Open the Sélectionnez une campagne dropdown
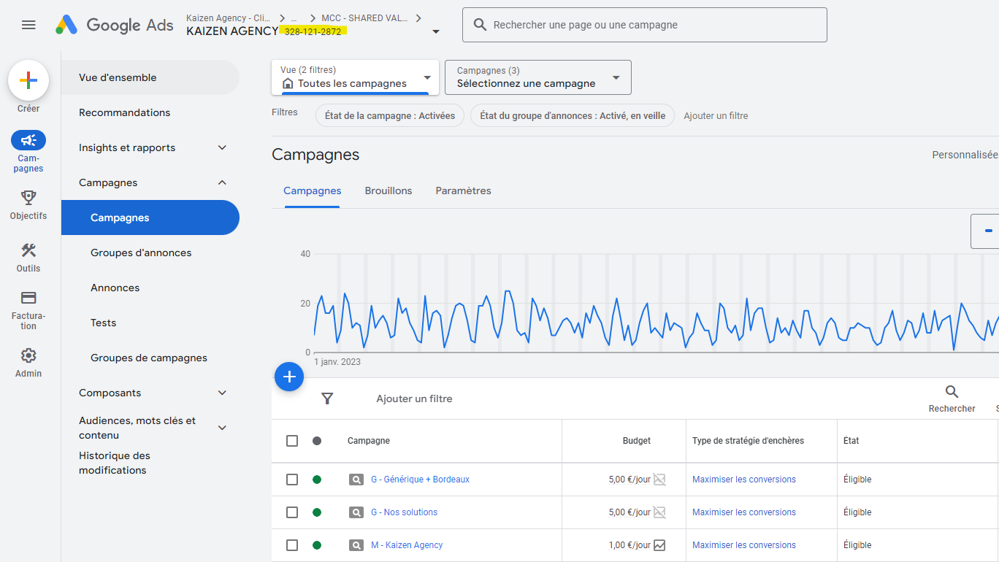The width and height of the screenshot is (999, 562). (x=537, y=77)
